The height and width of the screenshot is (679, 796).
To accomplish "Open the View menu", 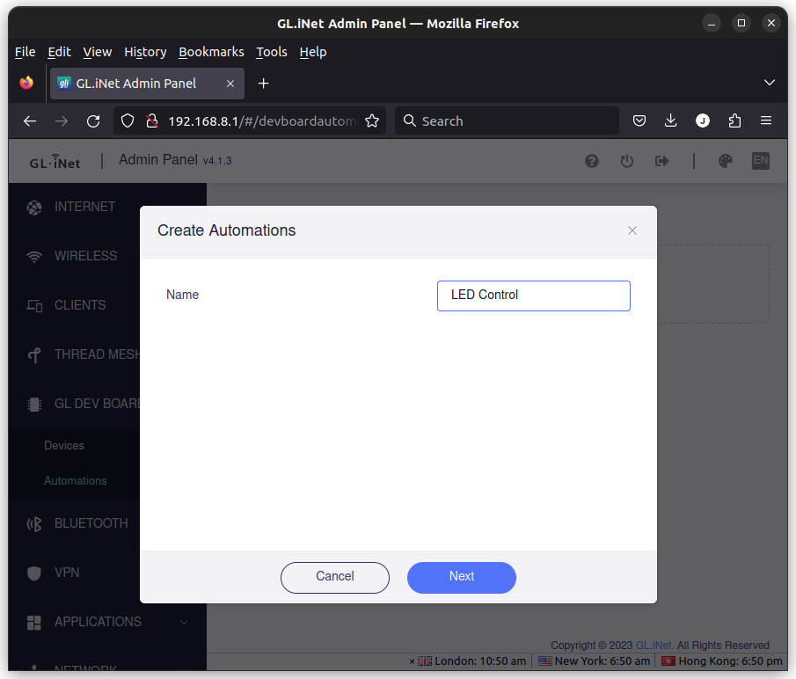I will (97, 52).
